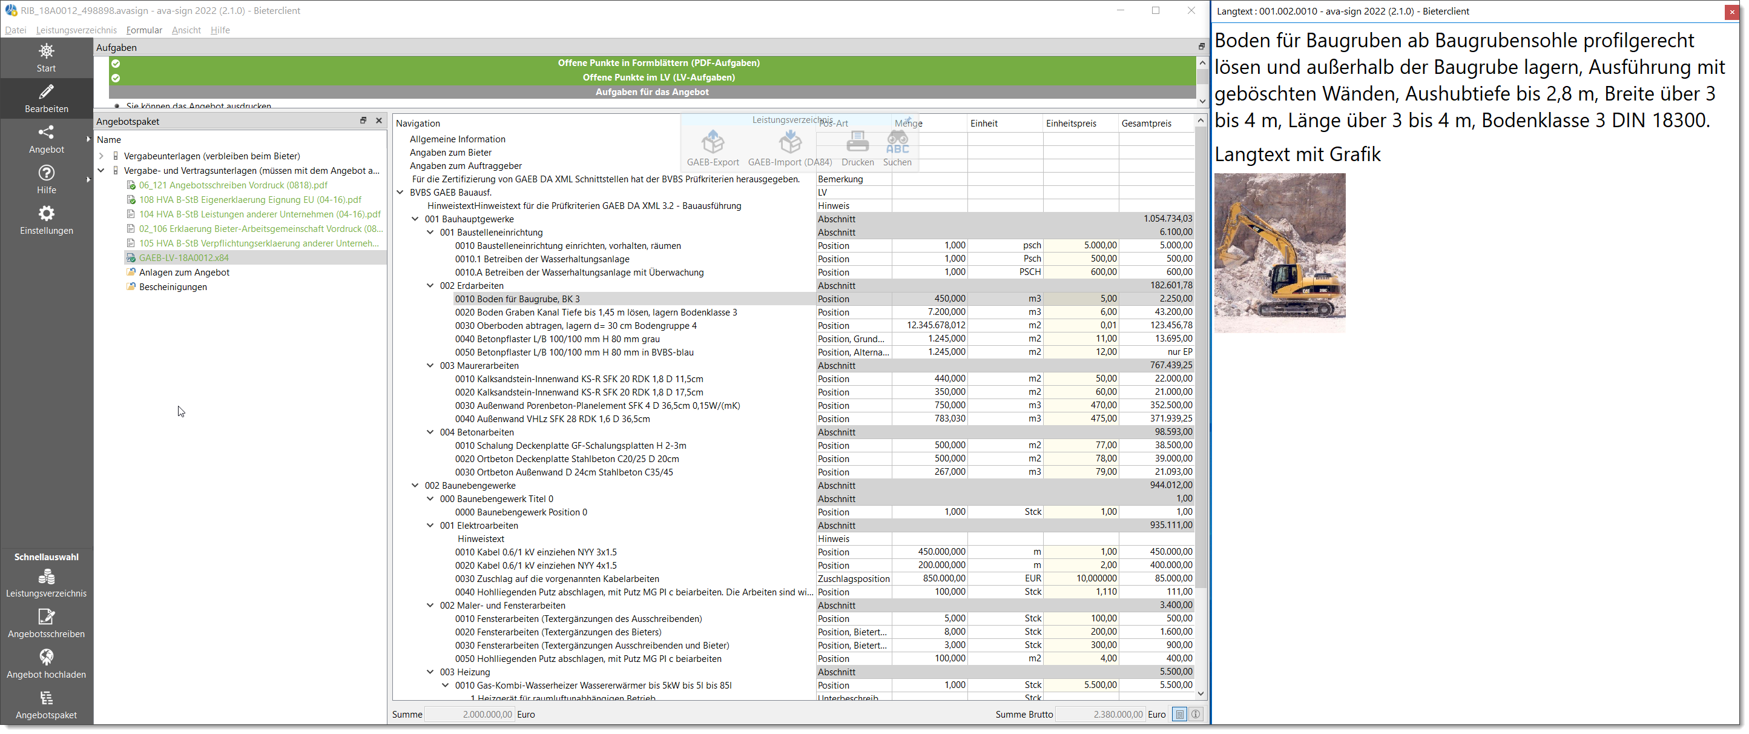
Task: Collapse 003 Maurerarbeiten section
Action: (430, 365)
